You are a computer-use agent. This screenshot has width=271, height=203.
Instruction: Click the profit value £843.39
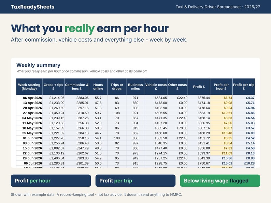199,158
